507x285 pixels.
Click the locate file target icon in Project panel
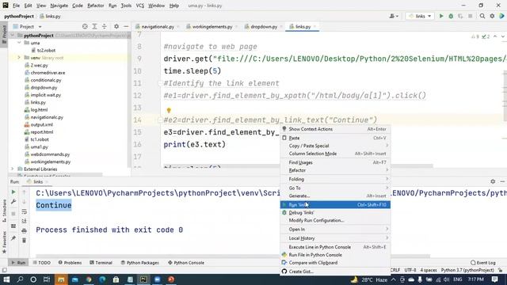click(85, 26)
